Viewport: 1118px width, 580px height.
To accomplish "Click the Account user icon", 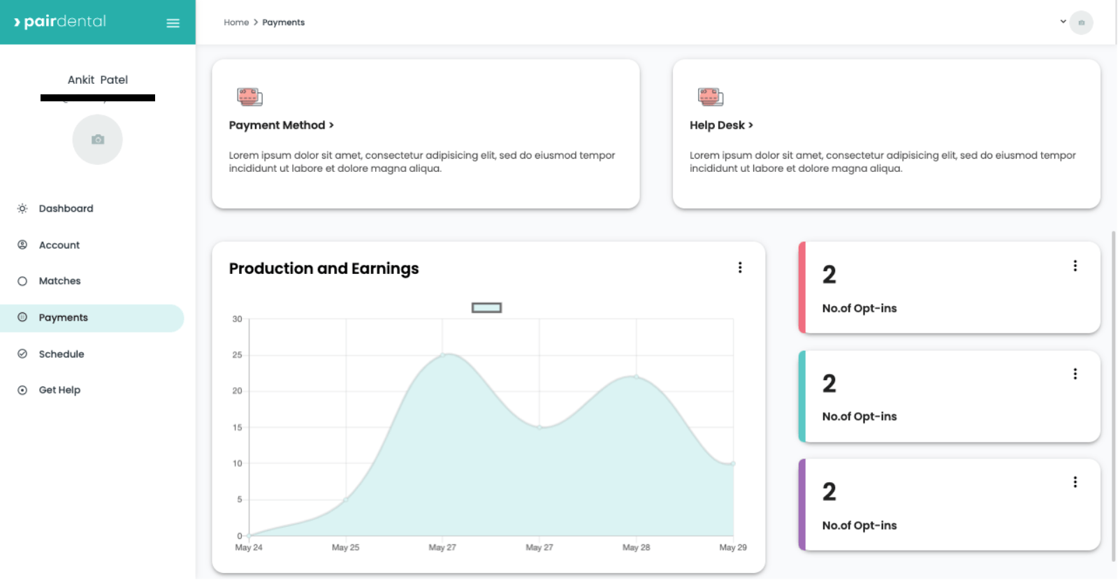I will tap(22, 245).
